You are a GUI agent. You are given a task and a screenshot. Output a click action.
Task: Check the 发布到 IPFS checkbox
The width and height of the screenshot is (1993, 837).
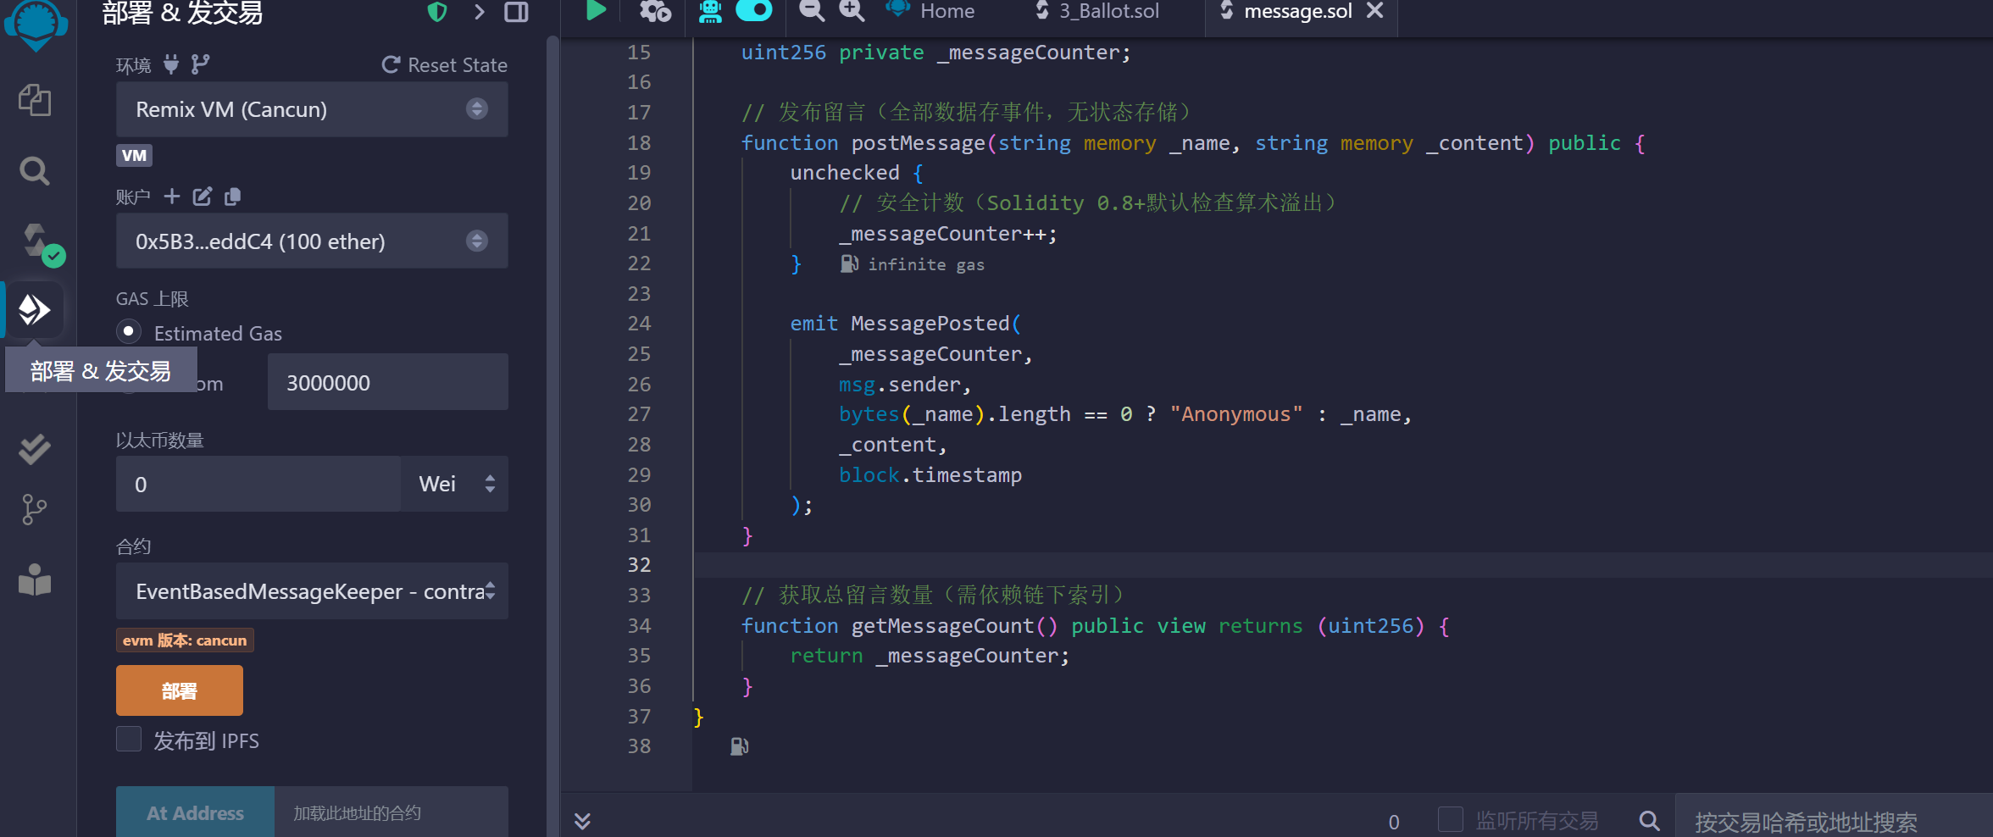tap(129, 740)
